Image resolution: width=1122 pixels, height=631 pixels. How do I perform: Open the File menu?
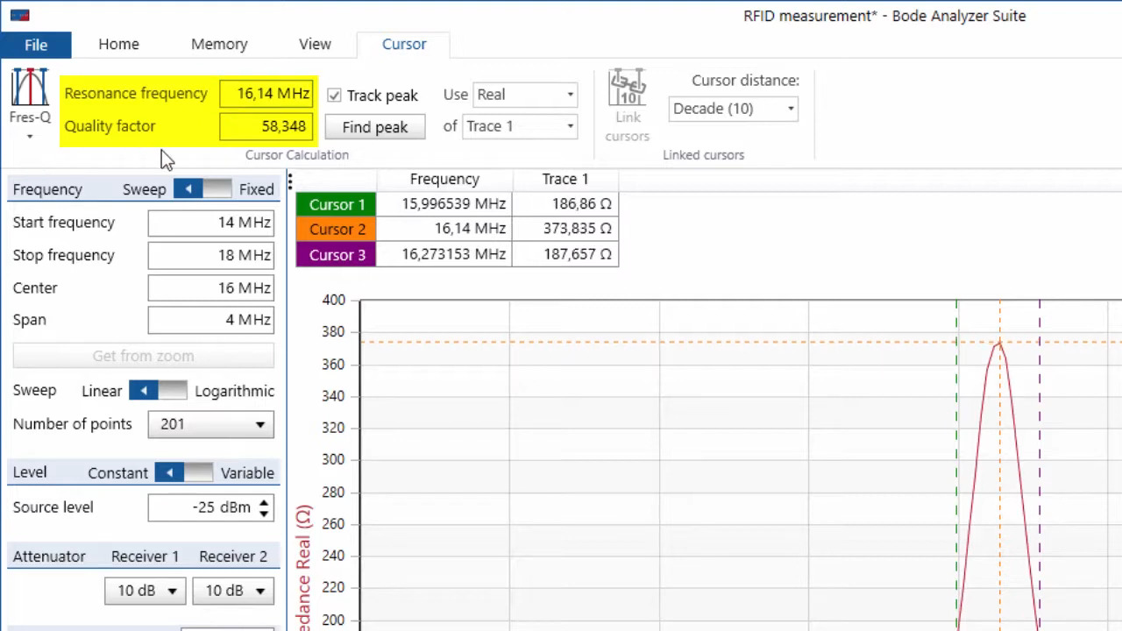36,45
